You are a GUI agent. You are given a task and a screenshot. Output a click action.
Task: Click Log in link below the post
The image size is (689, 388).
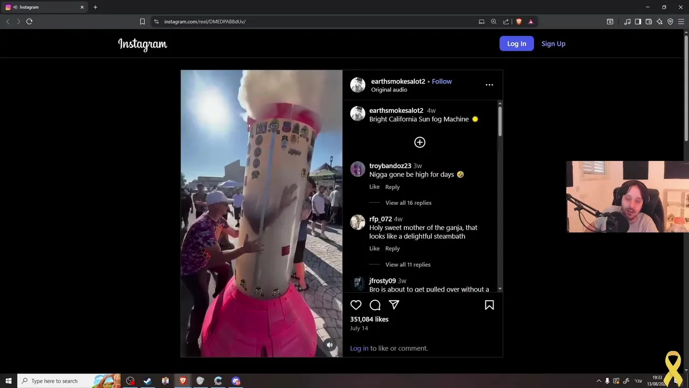[359, 348]
